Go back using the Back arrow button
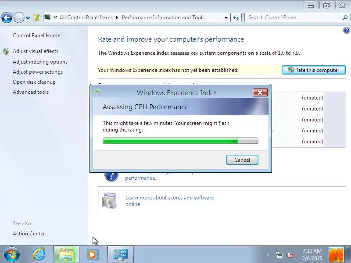Screen dimensions: 351x263 click(7, 18)
